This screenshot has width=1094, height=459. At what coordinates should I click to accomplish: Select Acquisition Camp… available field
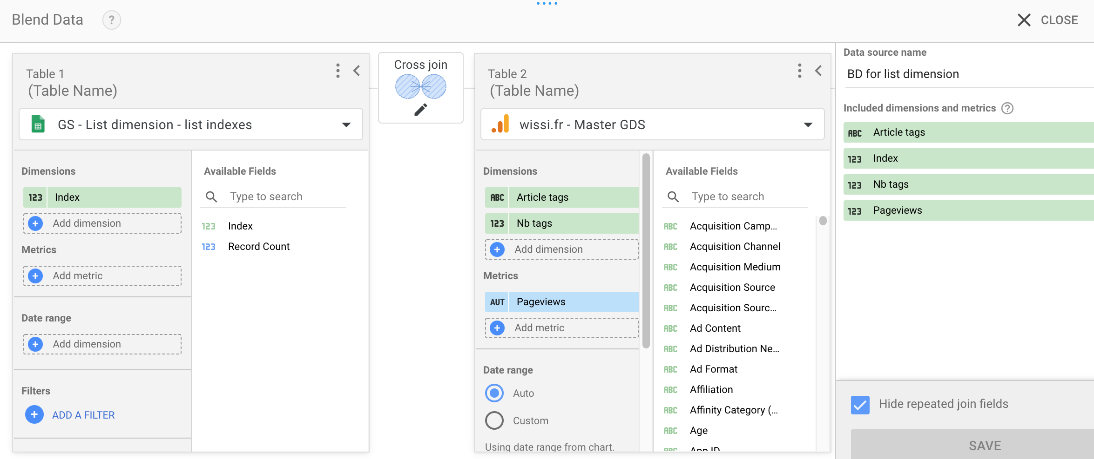733,226
